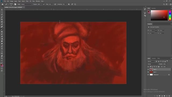
Task: Select the Brush tool in toolbox
Action: click(2, 29)
